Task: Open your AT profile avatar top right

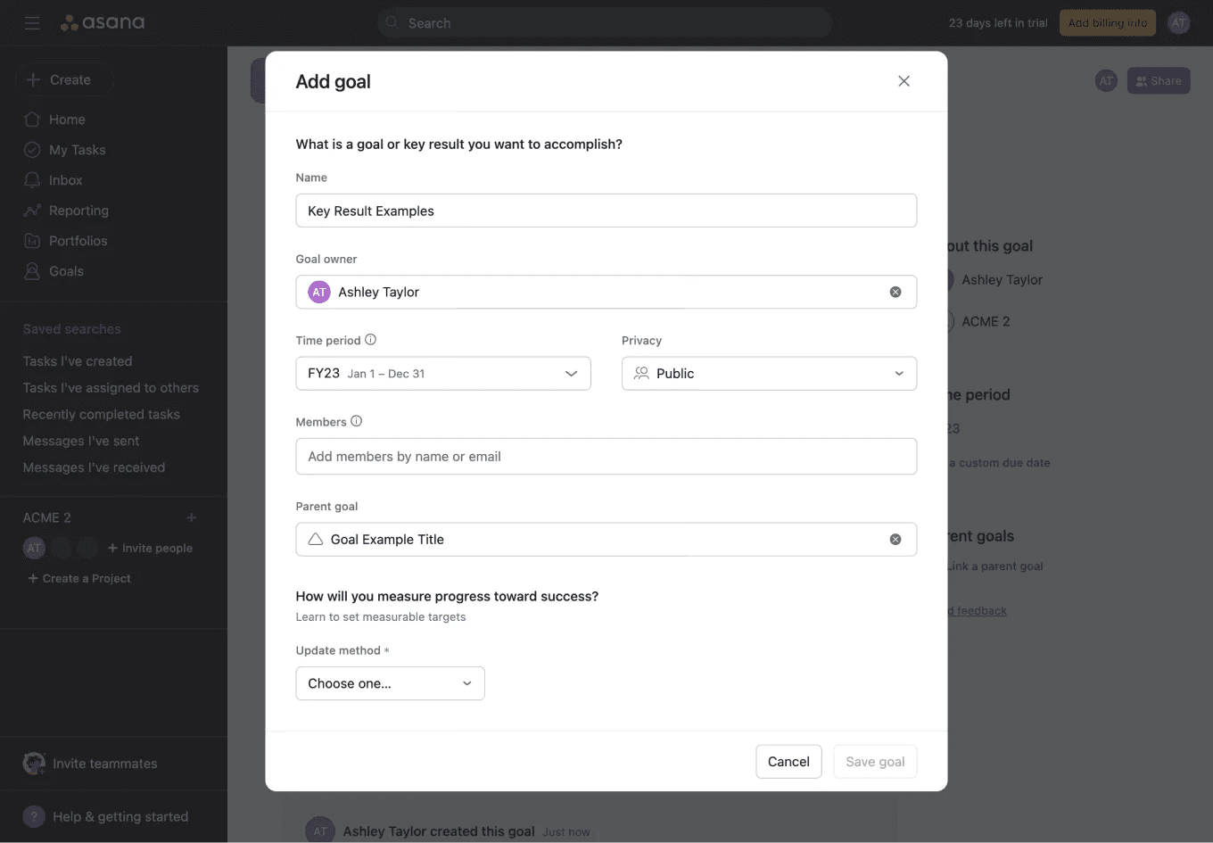Action: click(1179, 22)
